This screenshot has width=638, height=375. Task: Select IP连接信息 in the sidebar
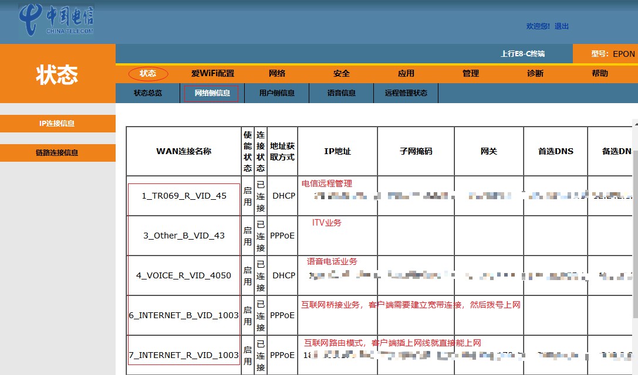coord(57,123)
